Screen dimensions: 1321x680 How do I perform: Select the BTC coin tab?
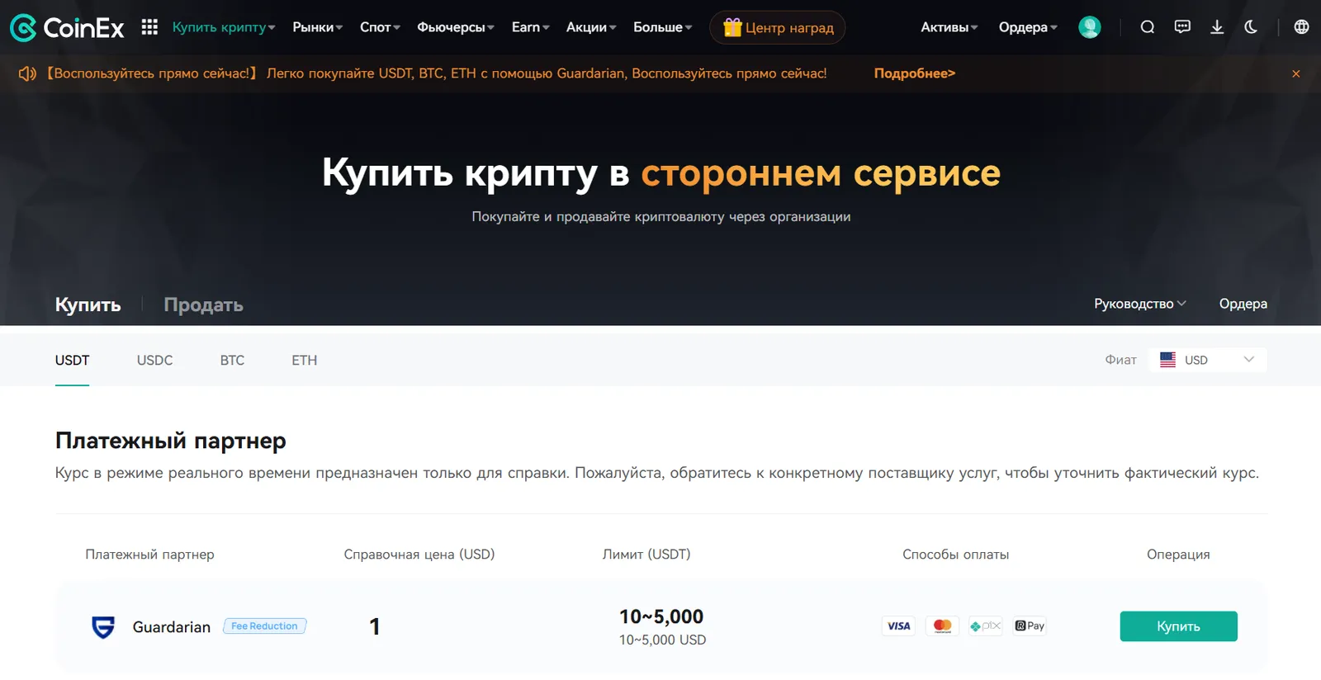[232, 360]
